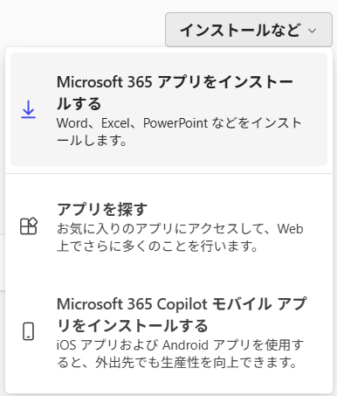Click the リをインストールする second heading line

[x=133, y=325]
